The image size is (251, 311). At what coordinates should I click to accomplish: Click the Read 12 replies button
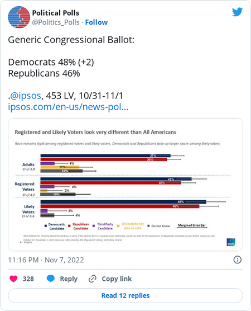click(x=126, y=295)
